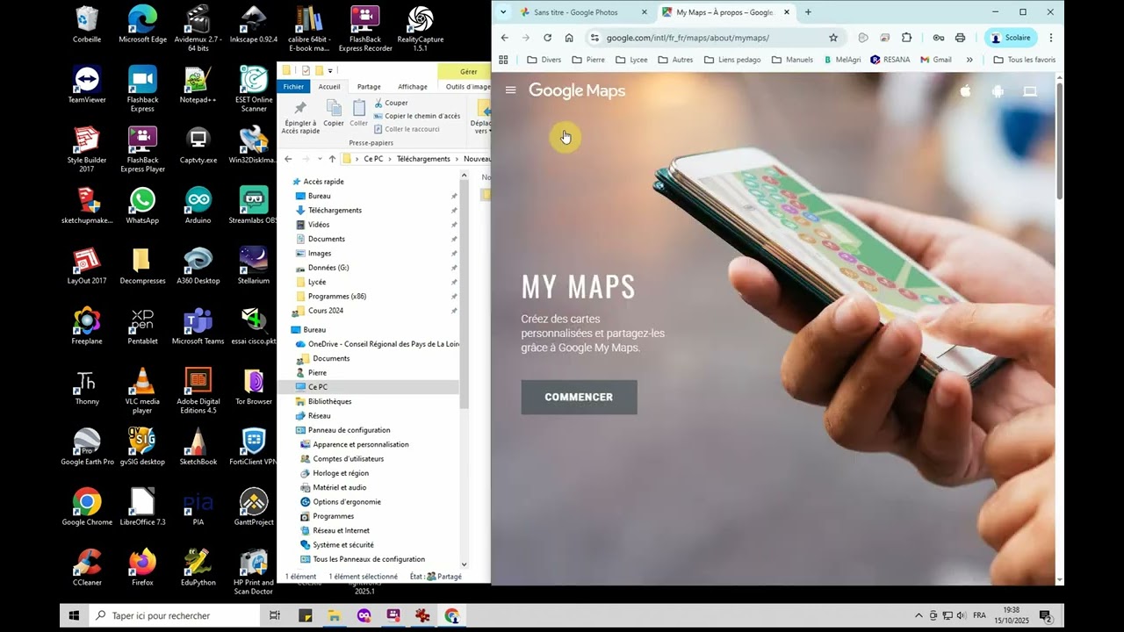Open Notepad++ desktop shortcut
This screenshot has height=632, width=1124.
point(198,85)
